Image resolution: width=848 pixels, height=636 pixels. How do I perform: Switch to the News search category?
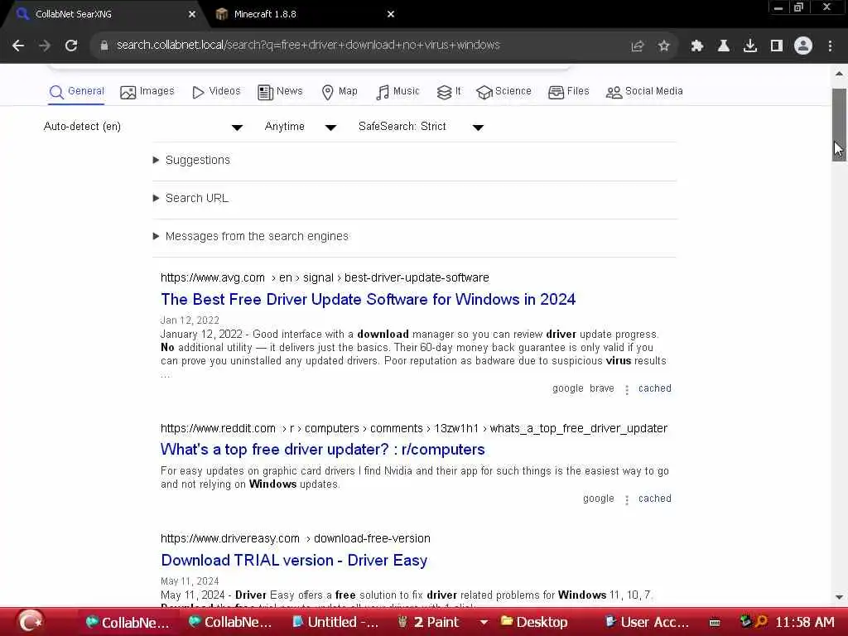point(280,91)
